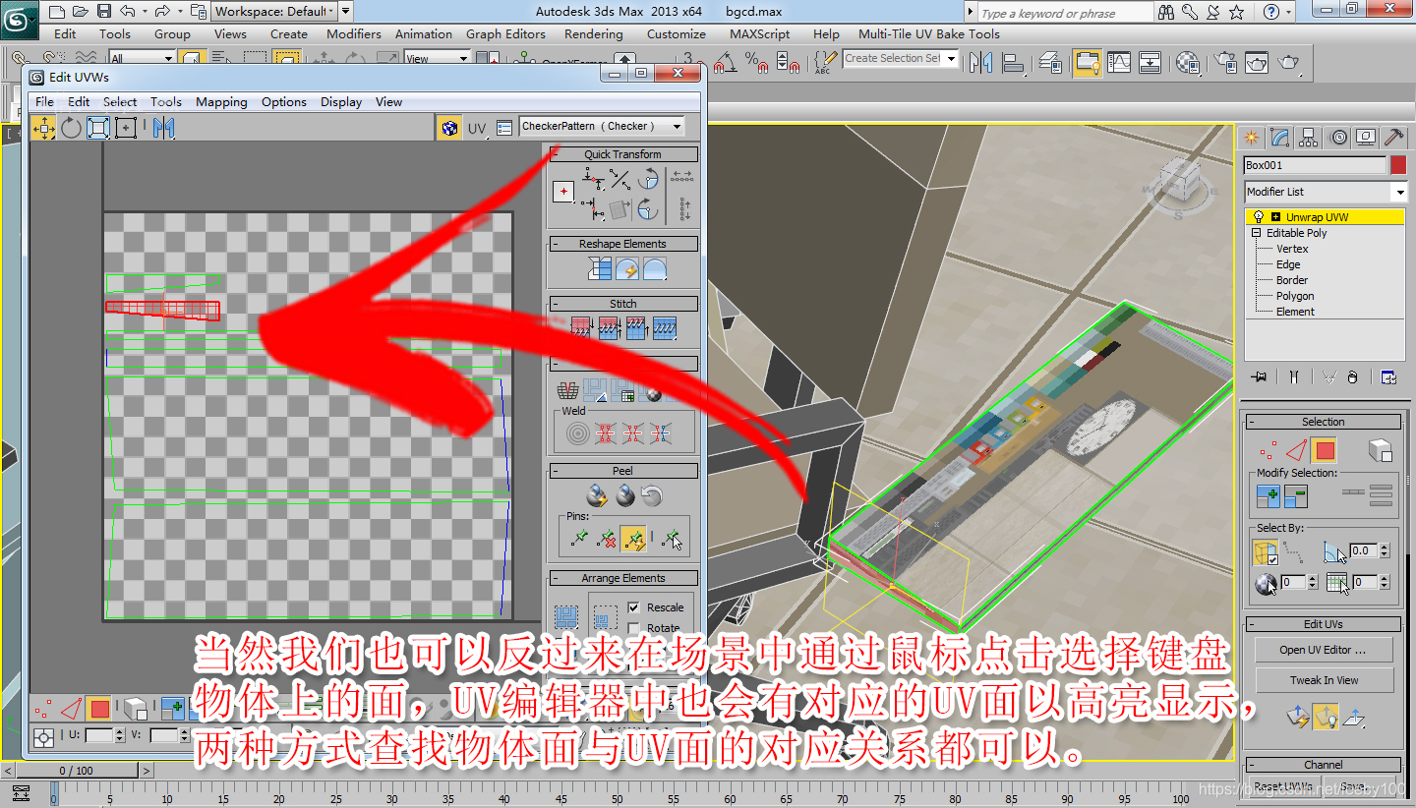Open Multi-Tile UV Bake Tools menu

[x=929, y=33]
